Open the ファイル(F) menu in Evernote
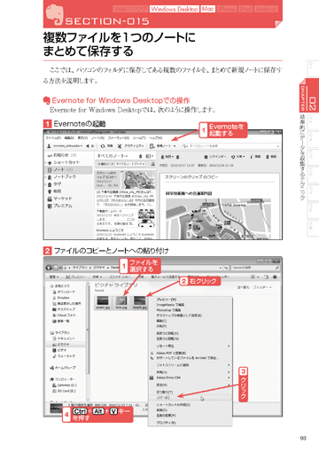319x452 pixels. click(53, 138)
